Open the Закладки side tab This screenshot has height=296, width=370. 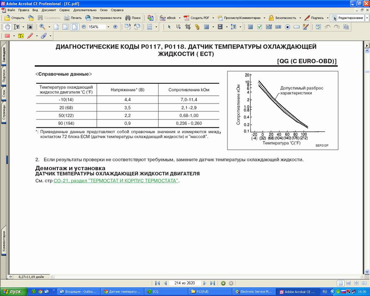coord(4,54)
